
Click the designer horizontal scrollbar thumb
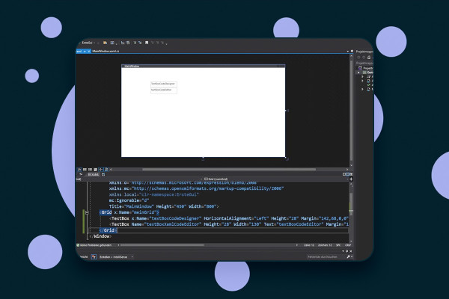229,170
